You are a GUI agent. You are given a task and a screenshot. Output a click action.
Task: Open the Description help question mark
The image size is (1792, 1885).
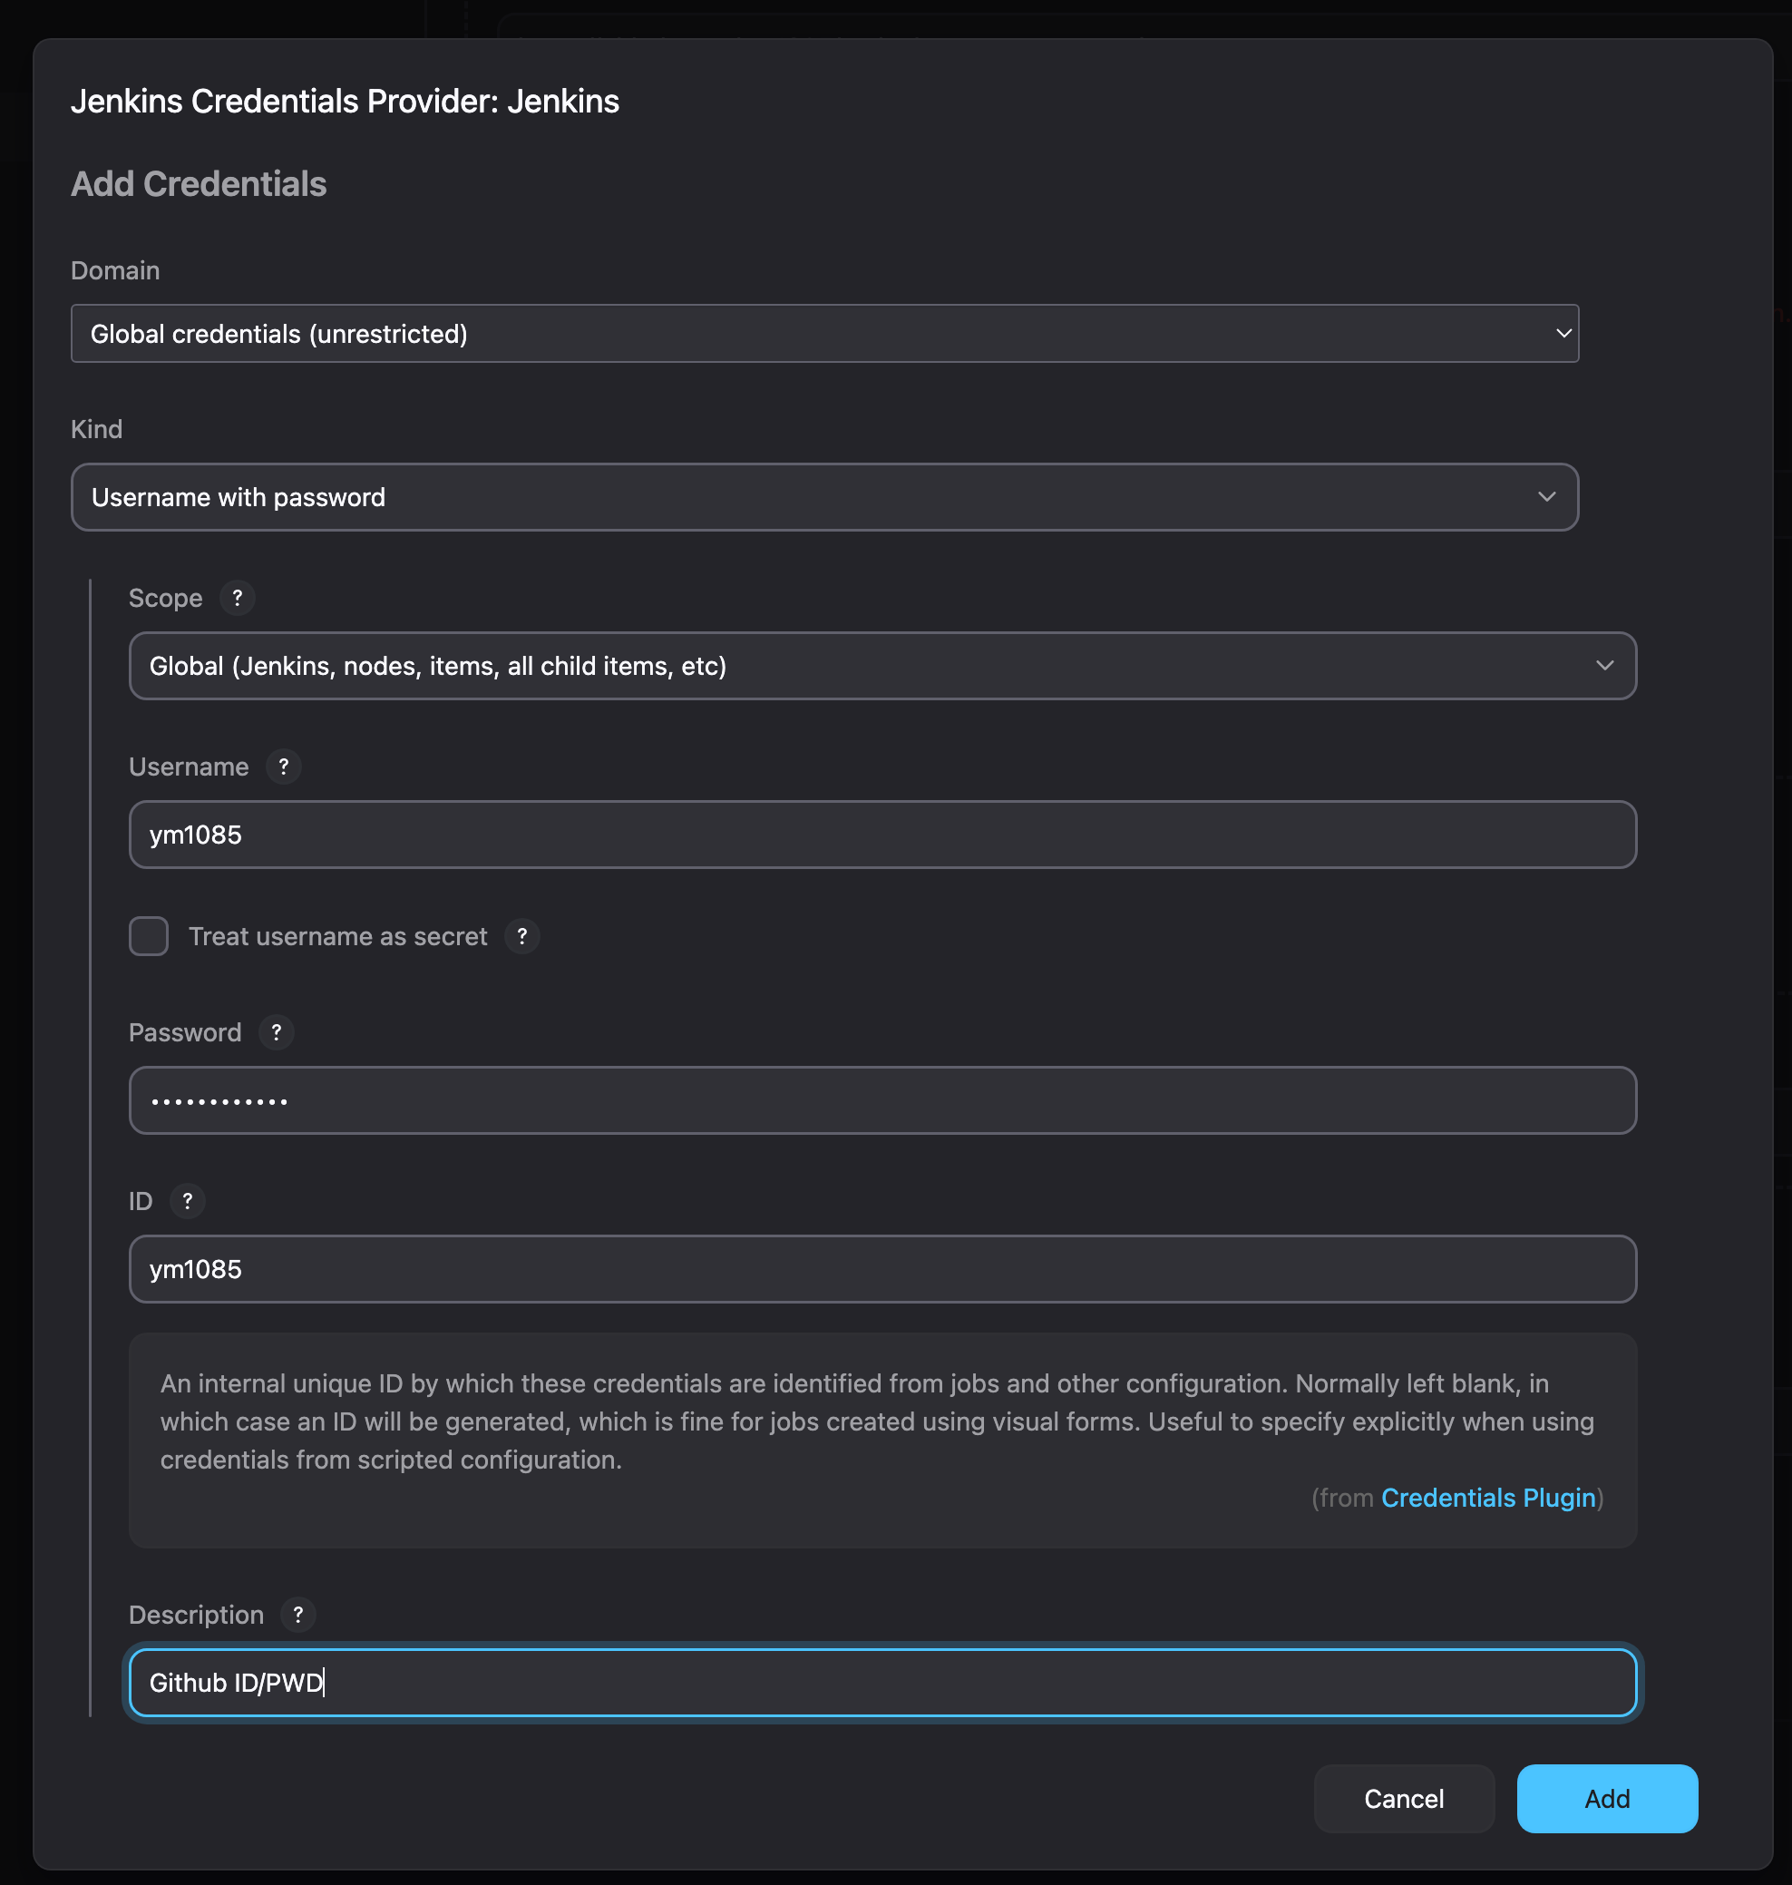click(x=298, y=1615)
